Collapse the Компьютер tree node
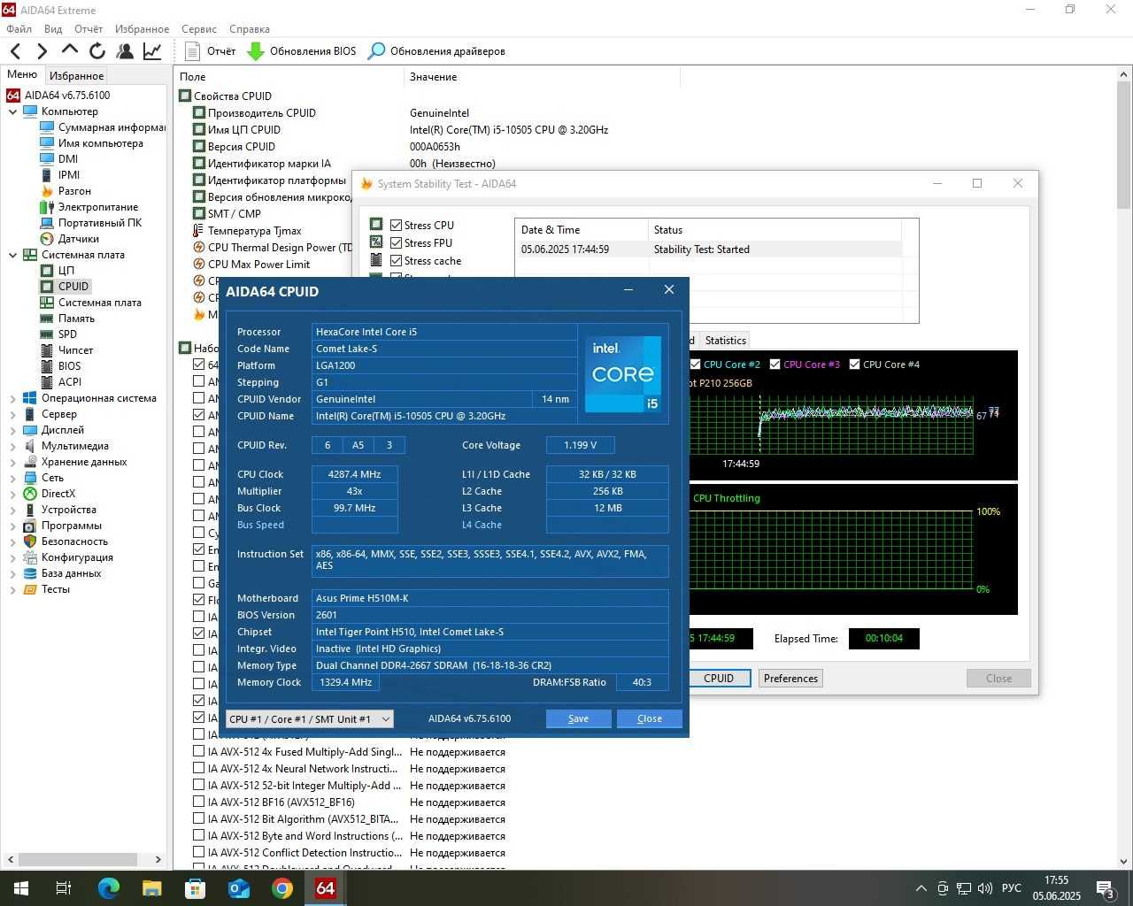1133x906 pixels. 12,111
